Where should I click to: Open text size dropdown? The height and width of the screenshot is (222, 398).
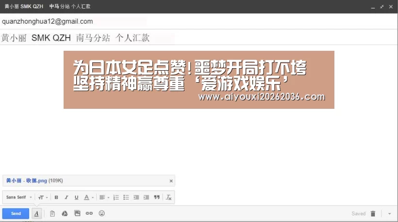(x=43, y=197)
